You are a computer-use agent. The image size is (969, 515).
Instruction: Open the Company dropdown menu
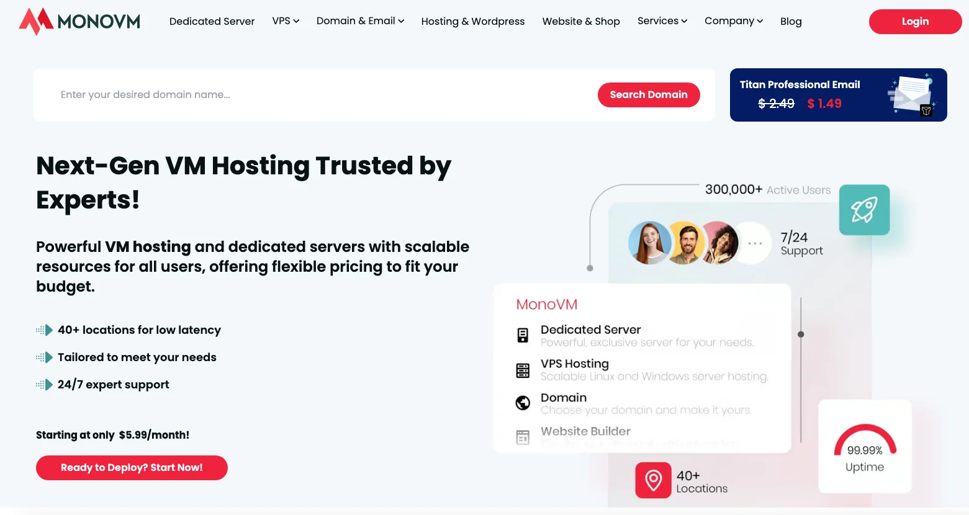(734, 21)
